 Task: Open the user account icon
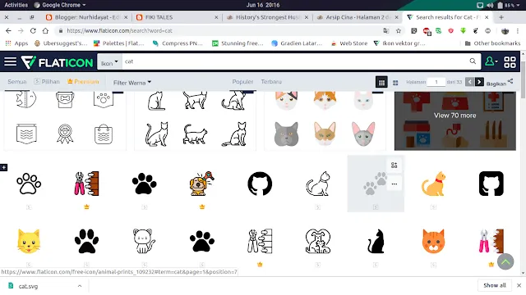pos(491,61)
